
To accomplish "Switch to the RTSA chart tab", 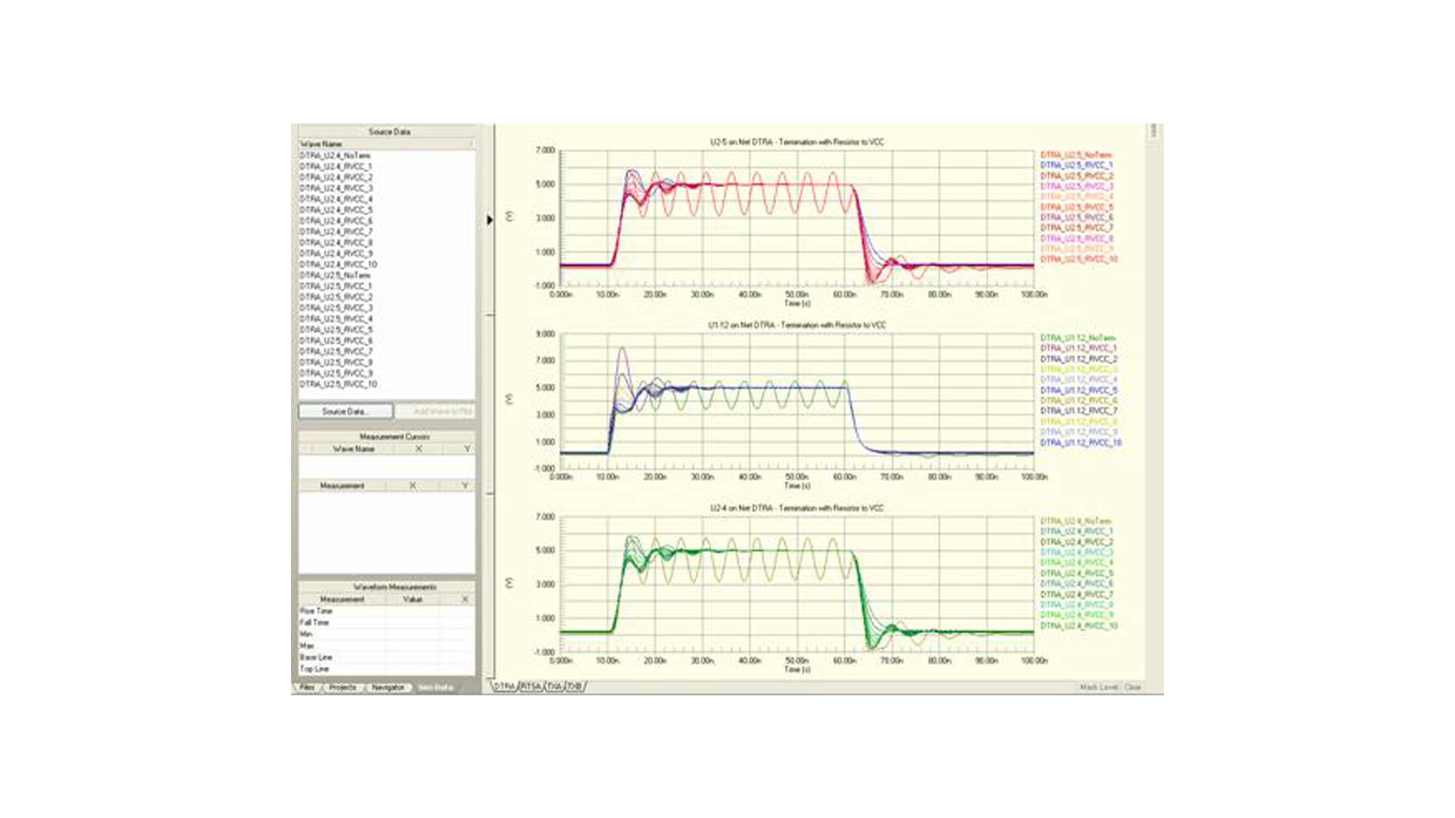I will tap(531, 687).
